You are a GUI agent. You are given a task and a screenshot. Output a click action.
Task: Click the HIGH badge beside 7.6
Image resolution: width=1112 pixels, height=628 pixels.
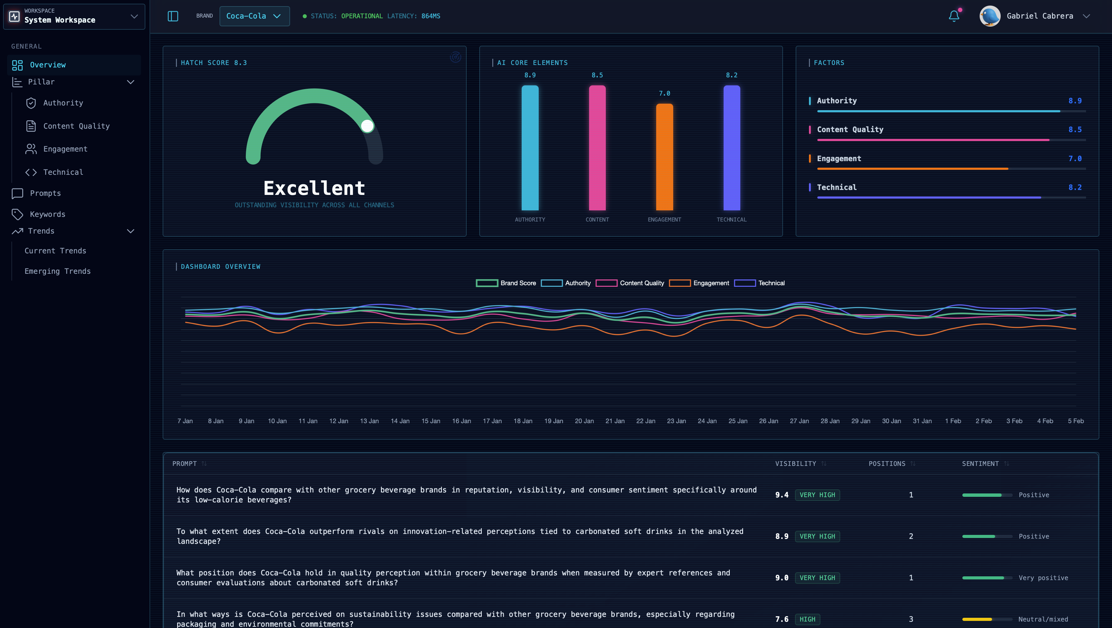[807, 619]
